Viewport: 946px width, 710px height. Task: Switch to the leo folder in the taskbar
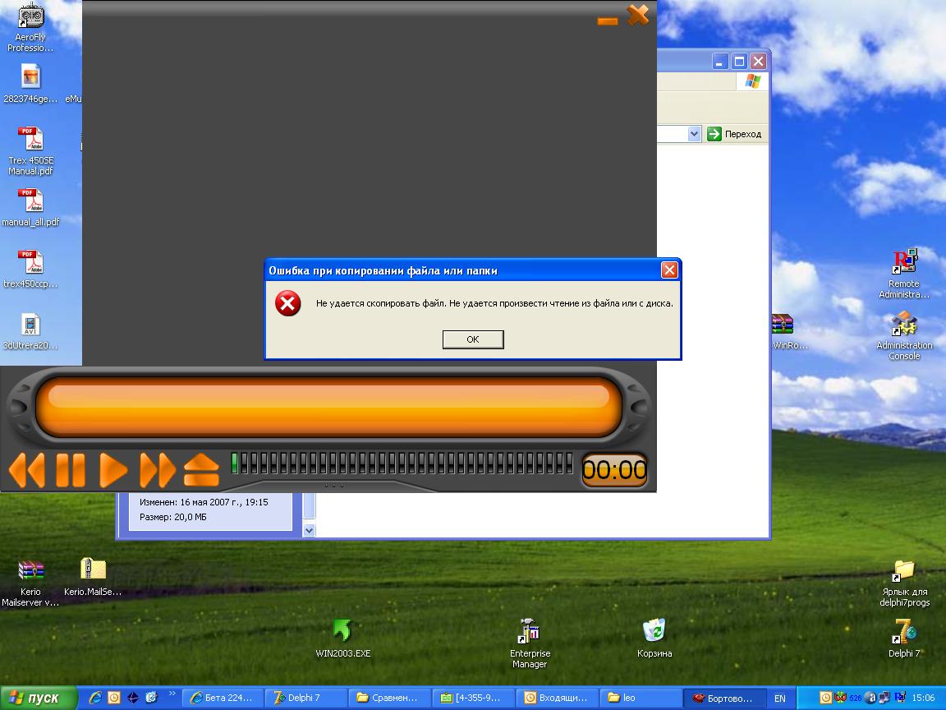(x=641, y=698)
